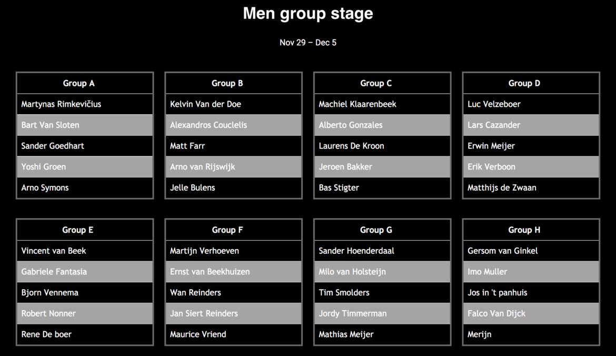Click Jordy Timmerman row
This screenshot has width=616, height=356.
(353, 313)
